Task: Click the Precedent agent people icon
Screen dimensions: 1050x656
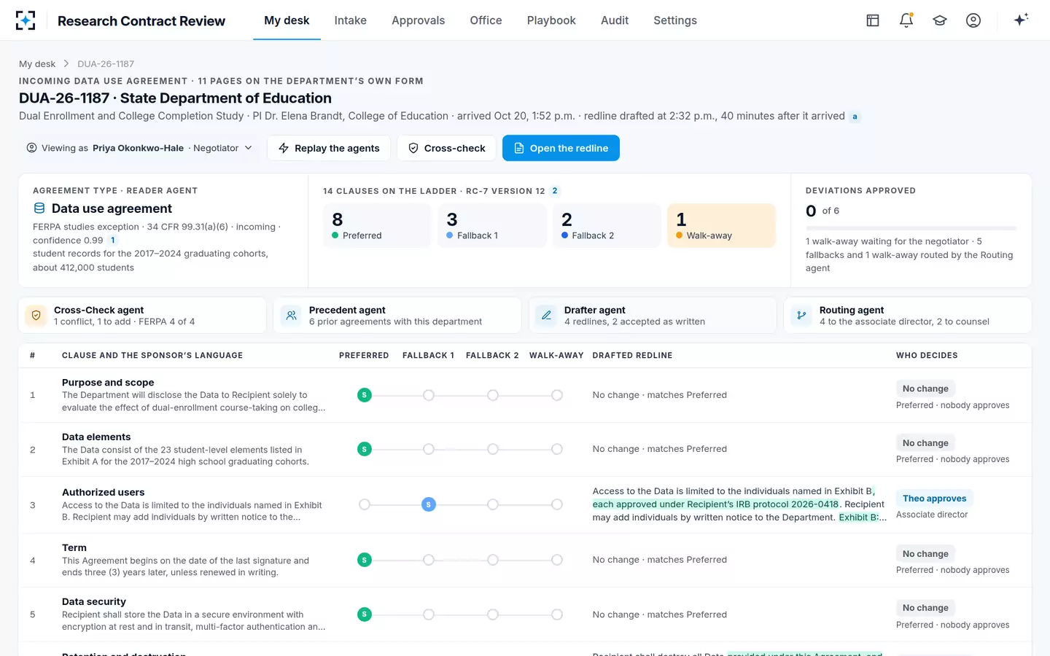Action: coord(291,316)
